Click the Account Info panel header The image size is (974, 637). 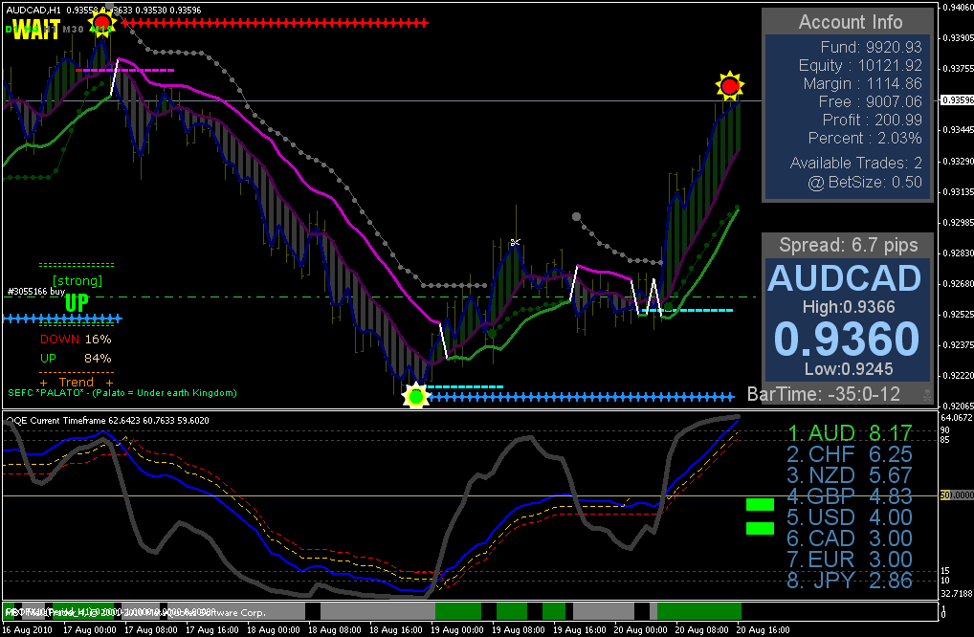(x=850, y=22)
